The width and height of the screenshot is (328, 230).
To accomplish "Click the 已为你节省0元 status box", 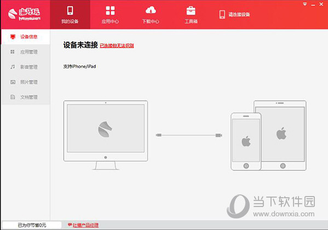I will [x=32, y=225].
